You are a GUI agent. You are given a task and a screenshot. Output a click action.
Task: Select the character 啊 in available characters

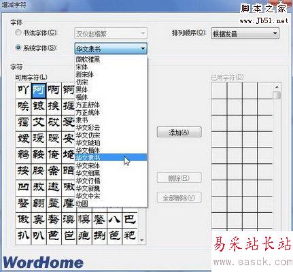54,90
